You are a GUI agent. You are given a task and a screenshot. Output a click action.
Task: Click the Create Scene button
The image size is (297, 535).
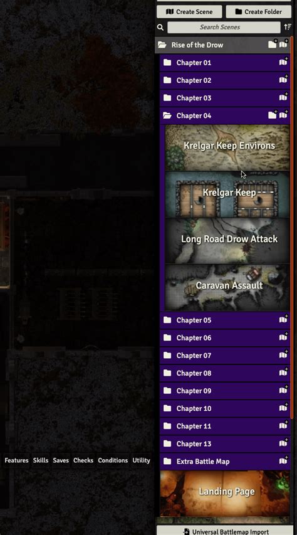[189, 11]
